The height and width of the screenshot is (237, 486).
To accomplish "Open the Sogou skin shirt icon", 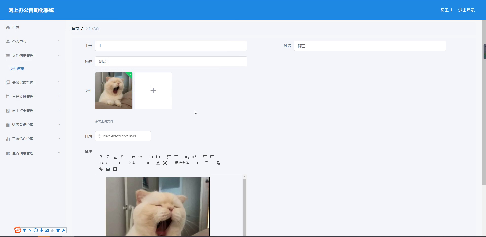I will [x=58, y=230].
